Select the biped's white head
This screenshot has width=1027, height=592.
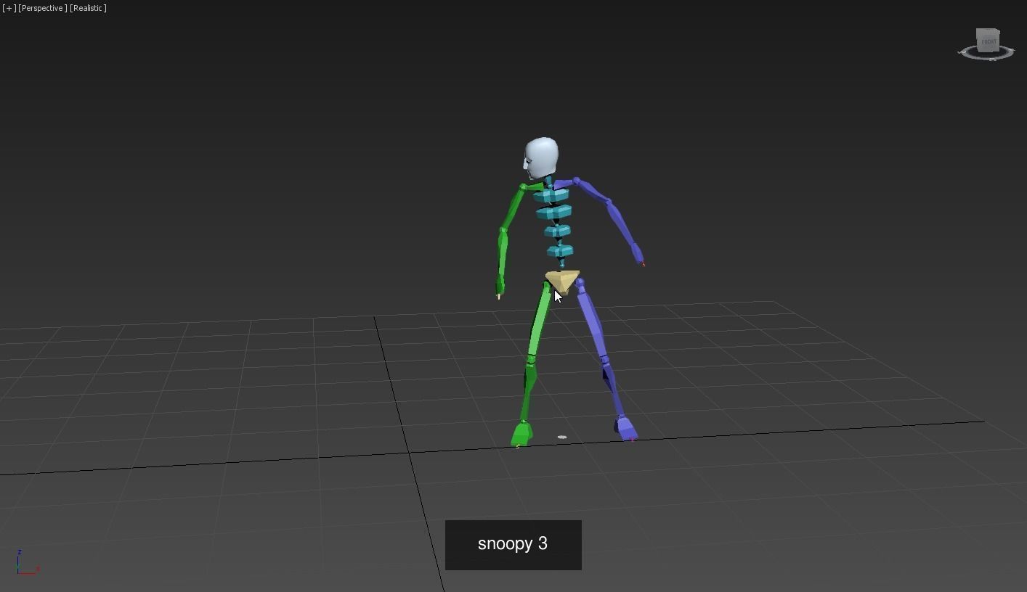tap(541, 158)
